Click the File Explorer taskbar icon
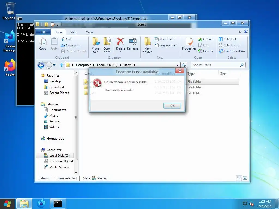Screen dimensions: 279x209 pos(24,204)
